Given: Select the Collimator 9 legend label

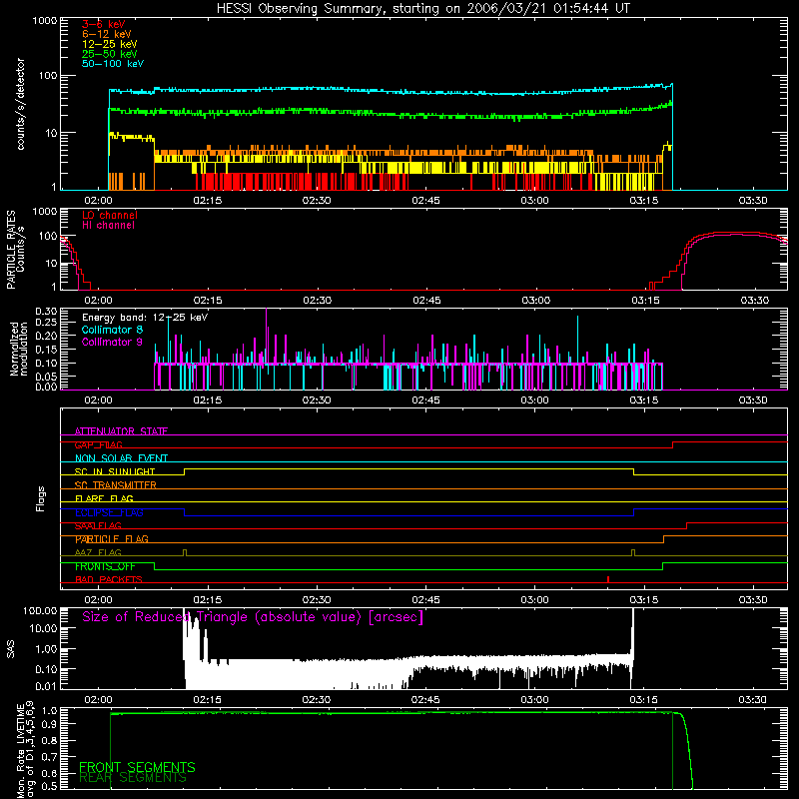Looking at the screenshot, I should (112, 342).
